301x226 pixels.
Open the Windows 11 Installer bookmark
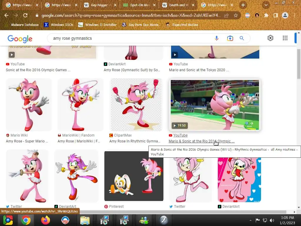98,25
